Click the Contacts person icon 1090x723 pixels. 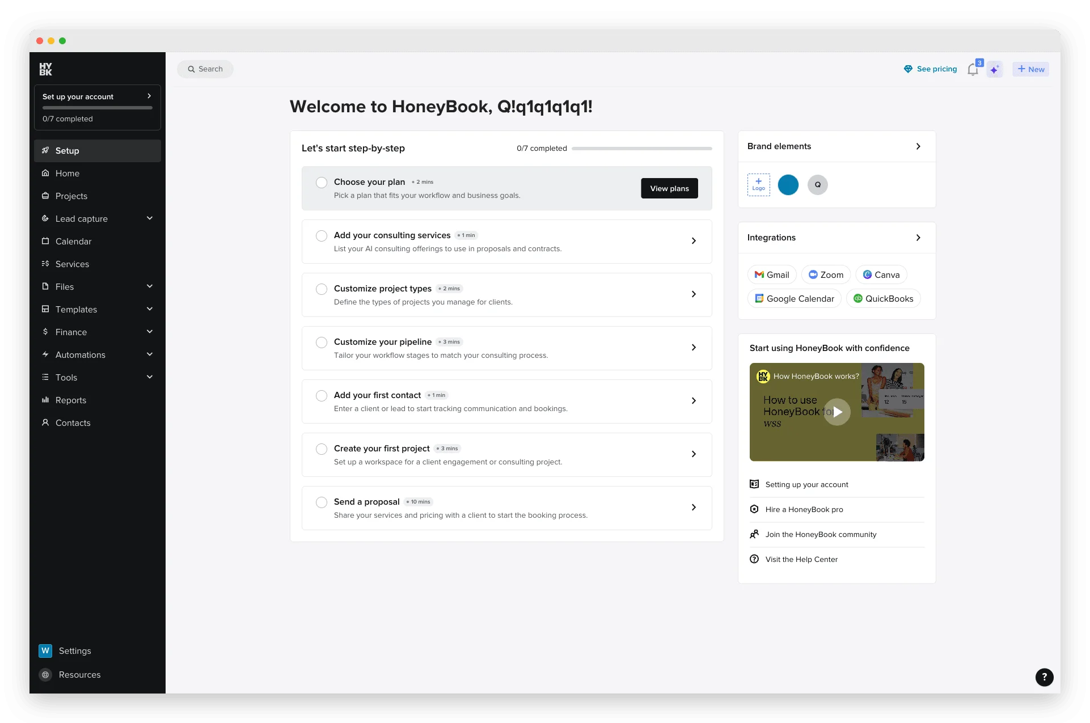pyautogui.click(x=45, y=422)
